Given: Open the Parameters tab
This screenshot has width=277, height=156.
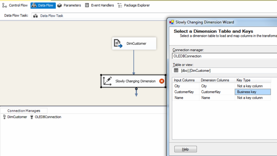Looking at the screenshot, I should (x=69, y=5).
